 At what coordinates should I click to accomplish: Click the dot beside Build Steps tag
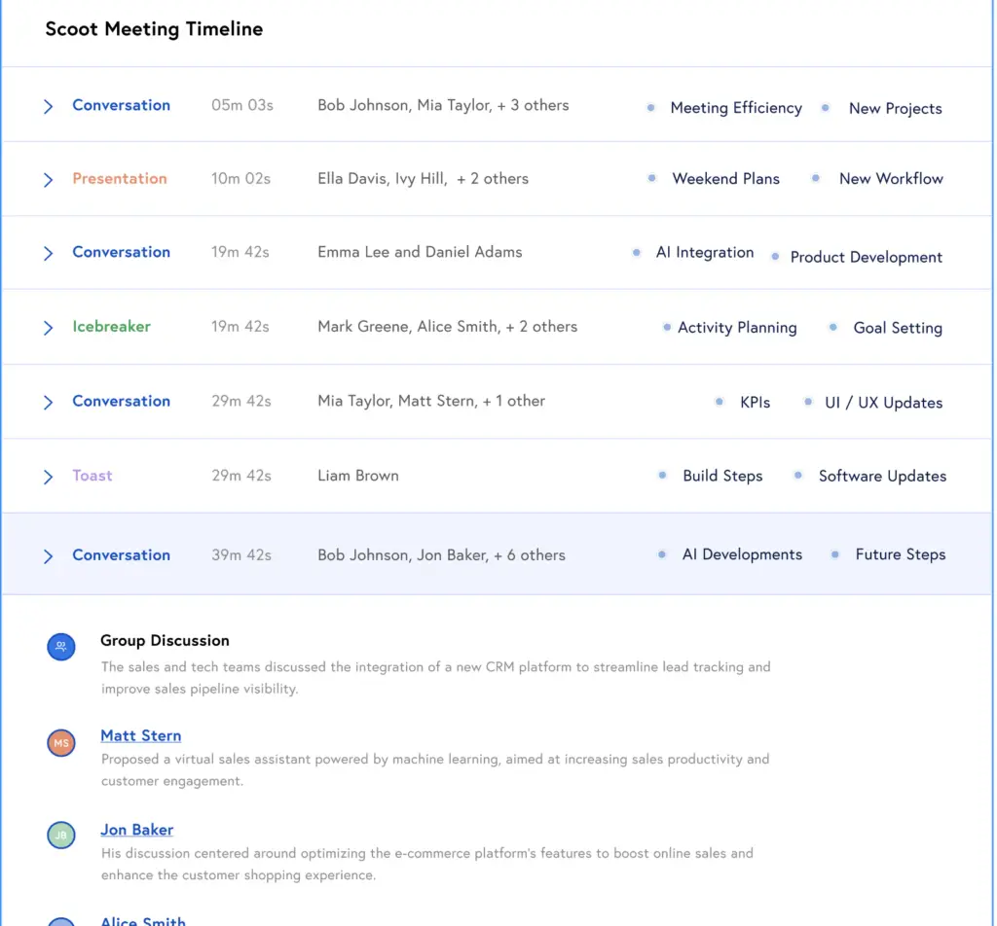662,476
